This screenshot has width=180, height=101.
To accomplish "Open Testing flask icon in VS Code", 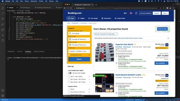I will [3, 35].
